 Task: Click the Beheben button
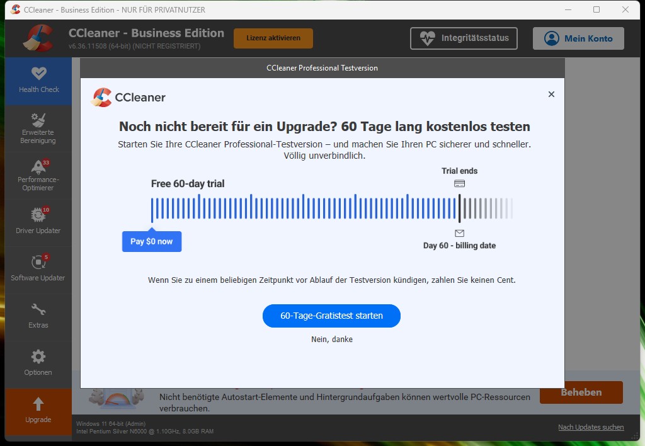point(581,392)
